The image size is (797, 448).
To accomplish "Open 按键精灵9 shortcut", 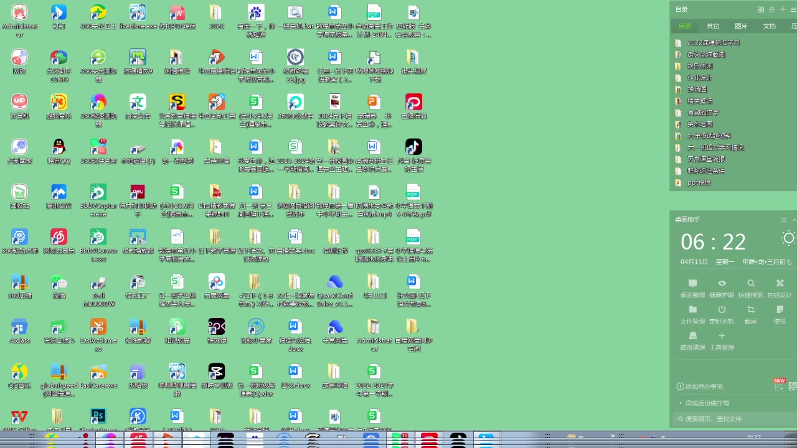I will tap(138, 62).
